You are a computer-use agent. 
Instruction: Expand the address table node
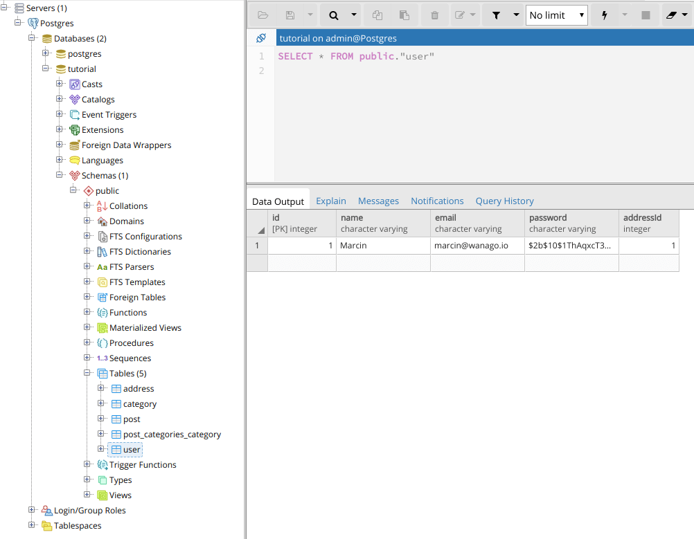pyautogui.click(x=103, y=388)
